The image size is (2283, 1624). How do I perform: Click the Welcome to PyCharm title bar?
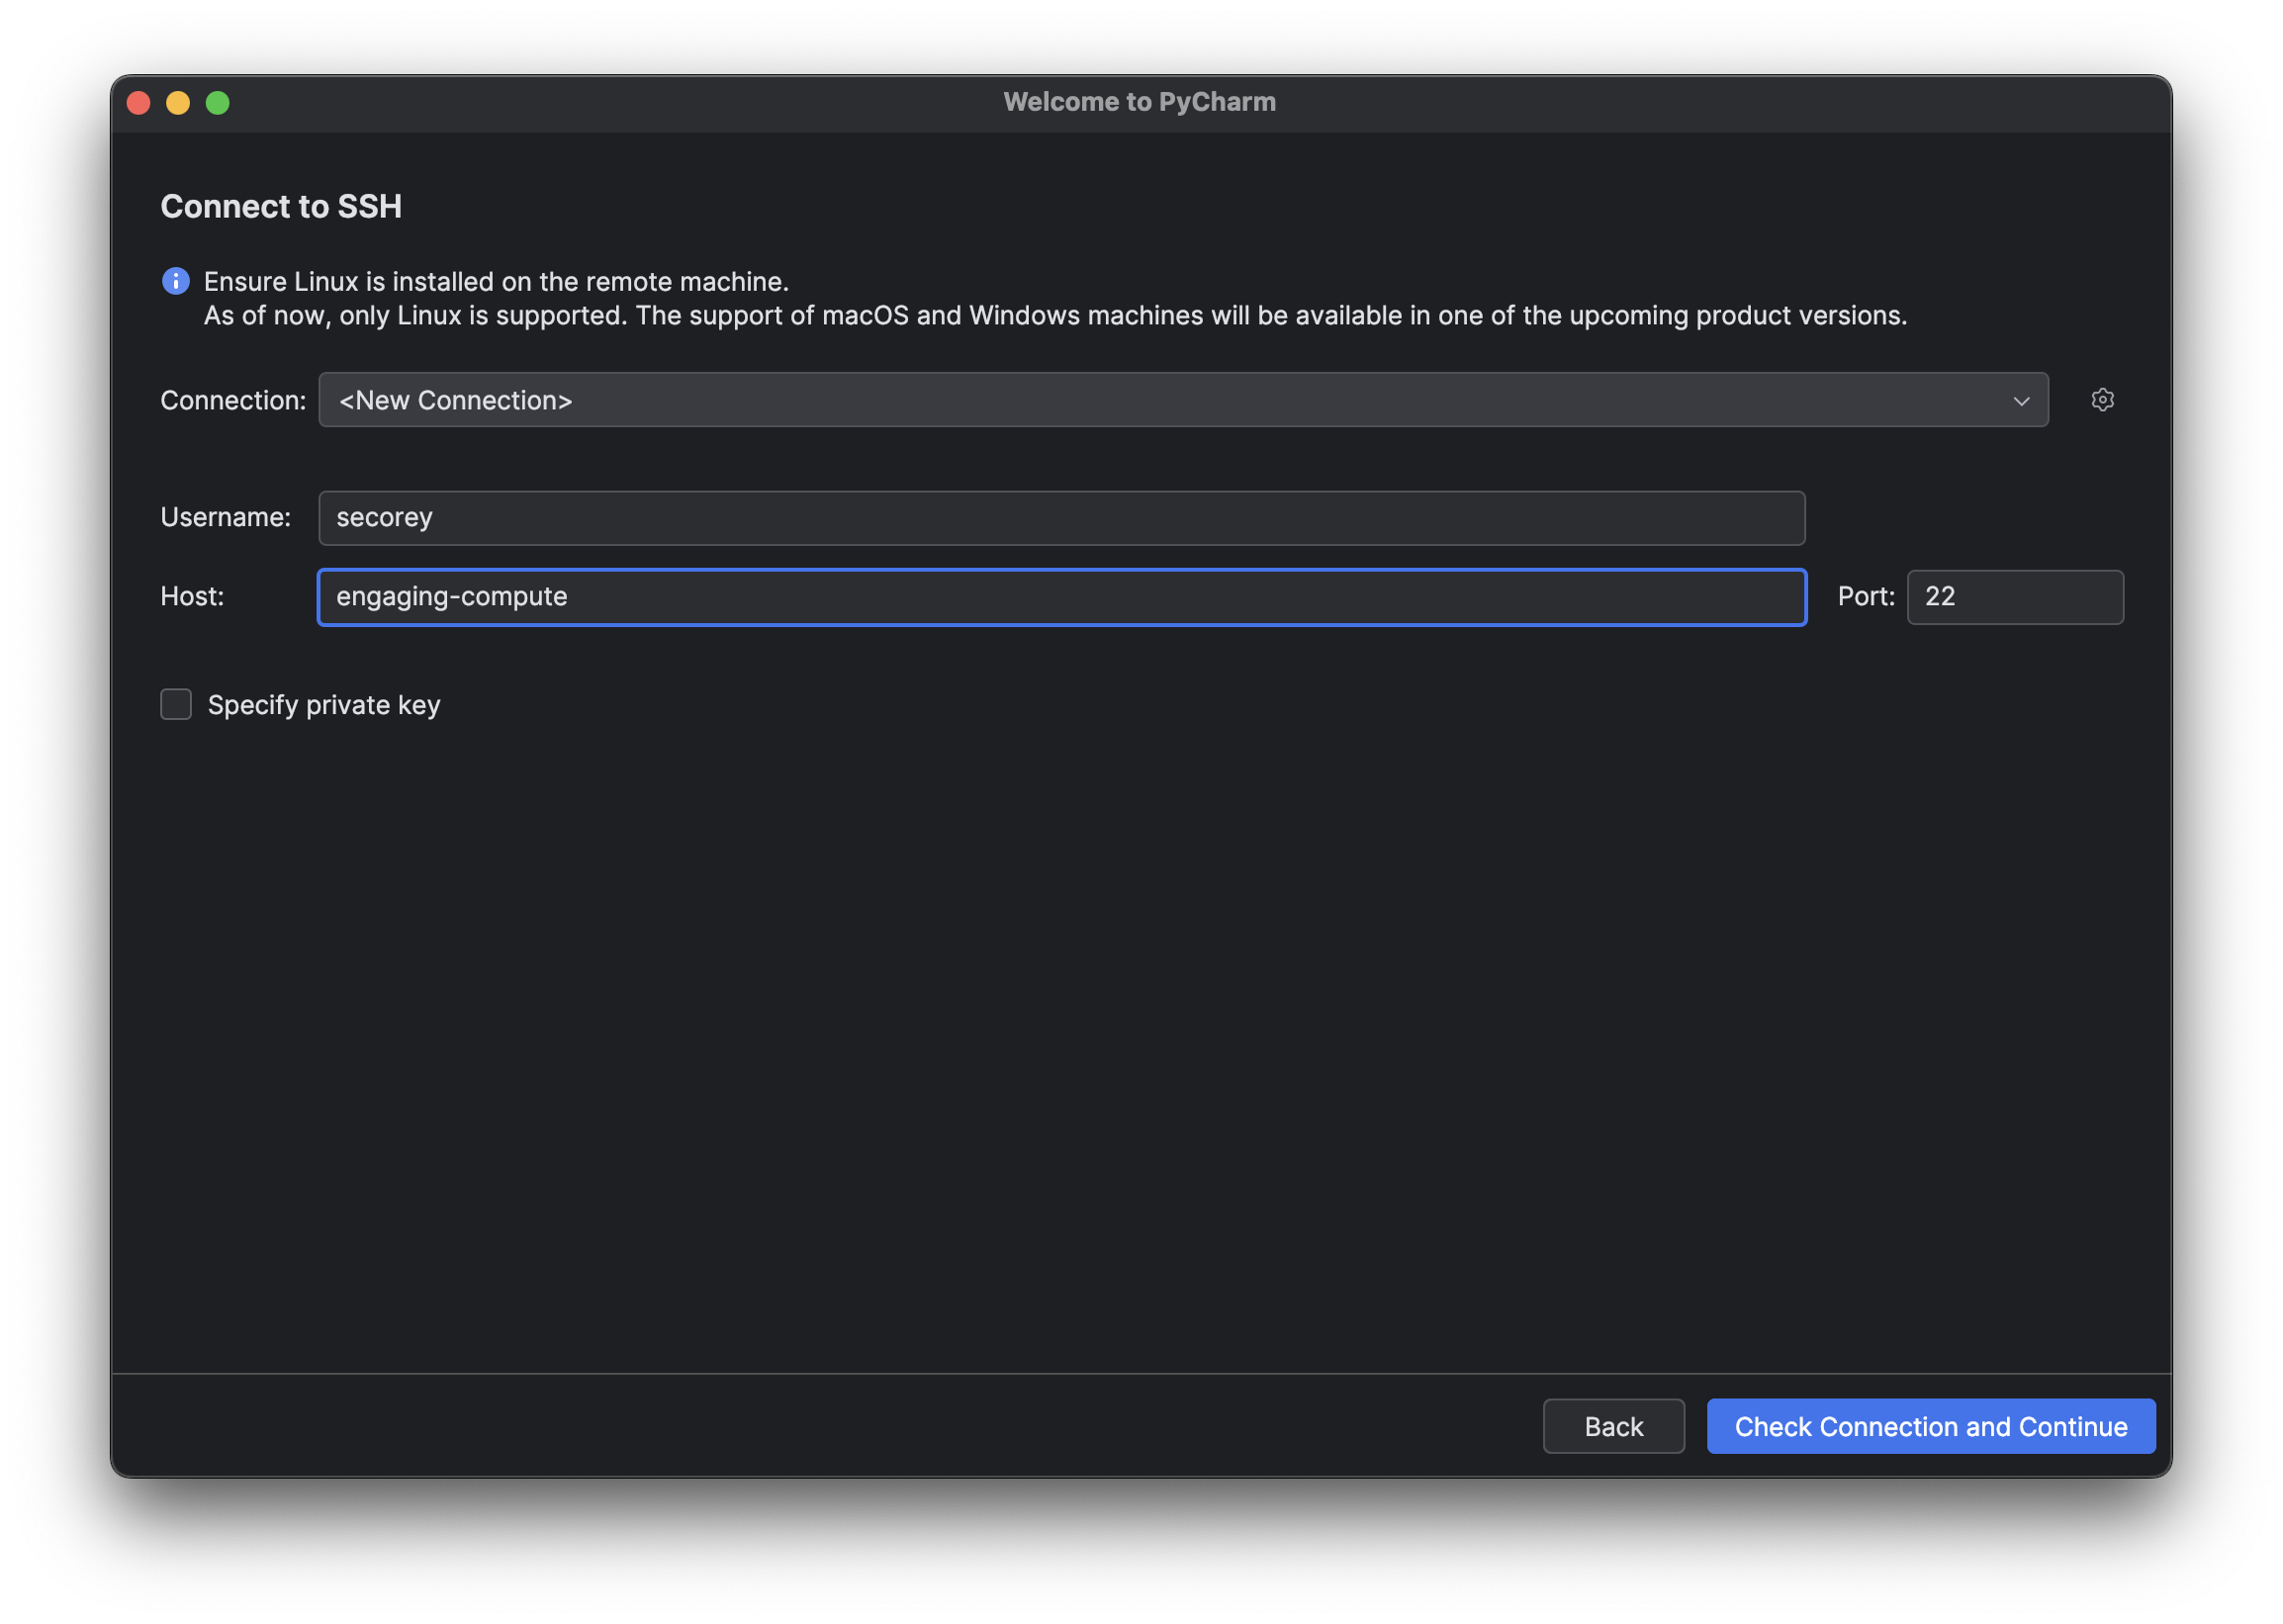1139,101
